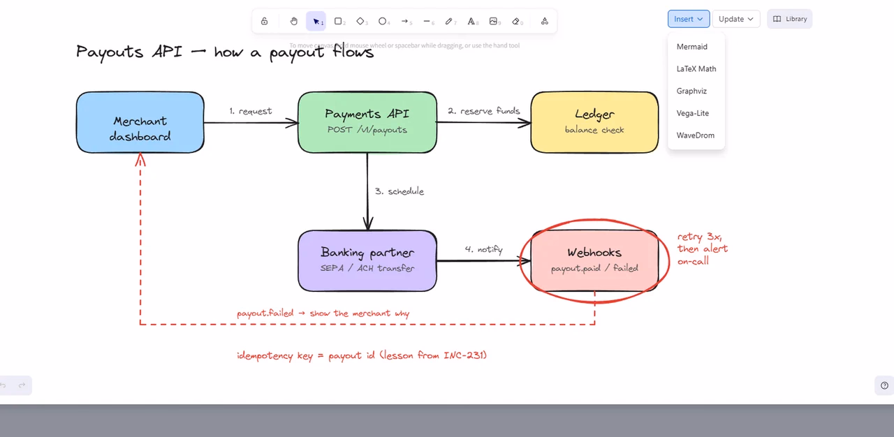Click the 'retry 3x, then alert on-call' note

(703, 249)
